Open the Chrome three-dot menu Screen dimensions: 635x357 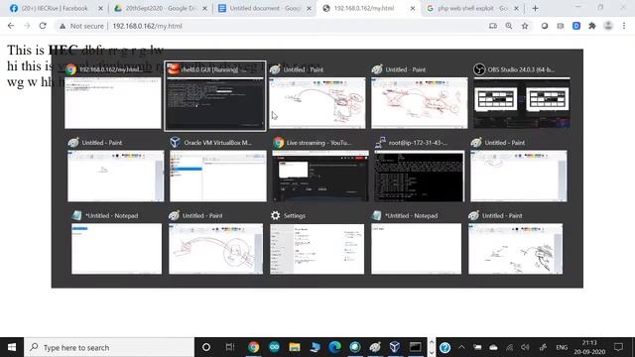tap(624, 26)
